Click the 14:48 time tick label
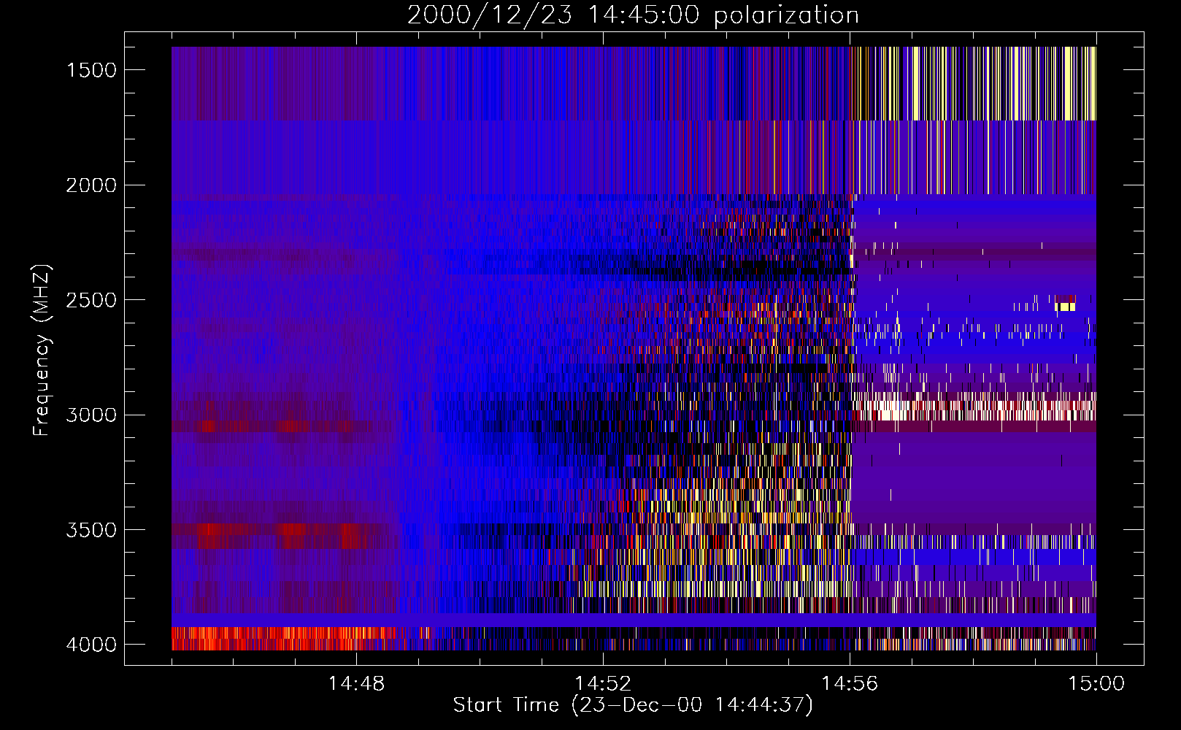1181x730 pixels. coord(356,684)
